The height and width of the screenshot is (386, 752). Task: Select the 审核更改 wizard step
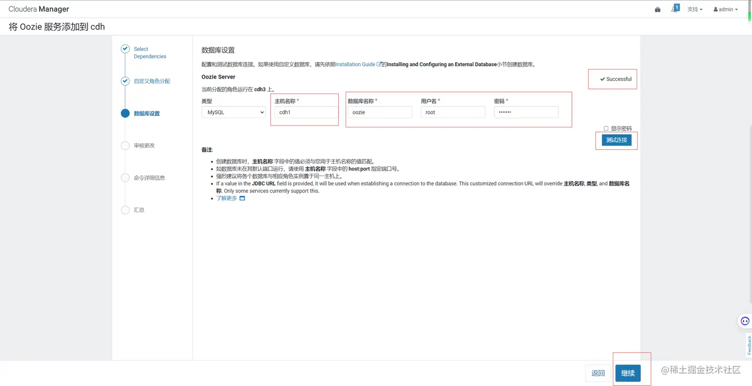click(x=144, y=146)
